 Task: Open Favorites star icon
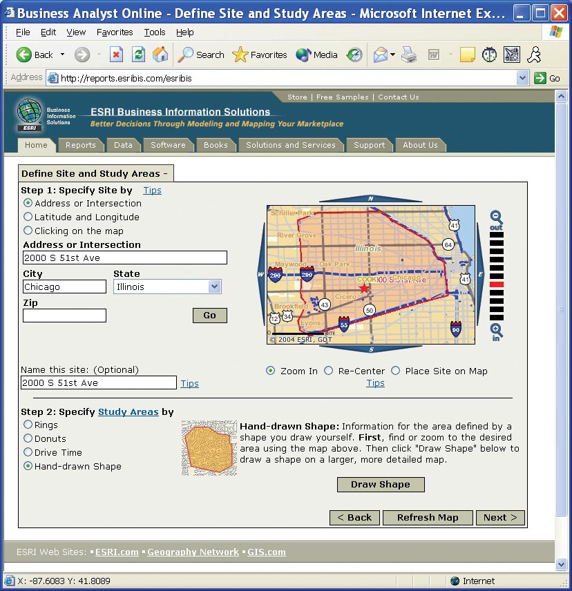[x=240, y=55]
